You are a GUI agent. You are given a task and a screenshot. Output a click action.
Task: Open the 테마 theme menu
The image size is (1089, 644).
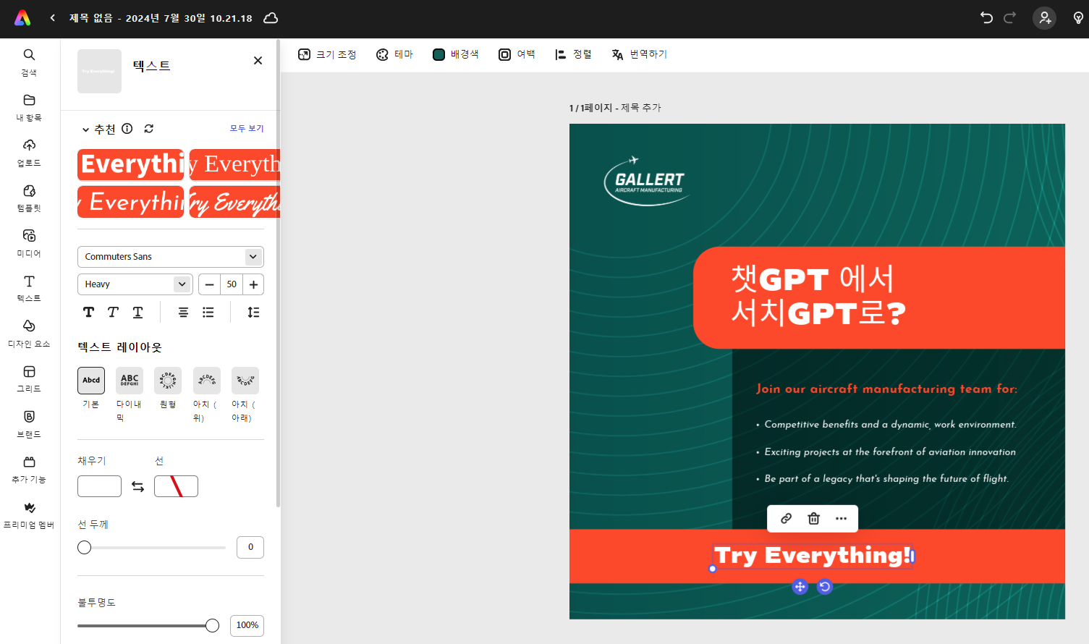(x=394, y=54)
